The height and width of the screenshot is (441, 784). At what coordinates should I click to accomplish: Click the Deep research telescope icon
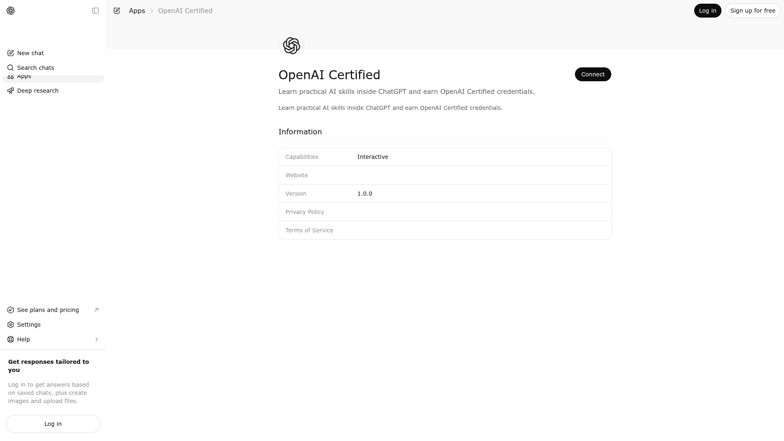point(11,91)
